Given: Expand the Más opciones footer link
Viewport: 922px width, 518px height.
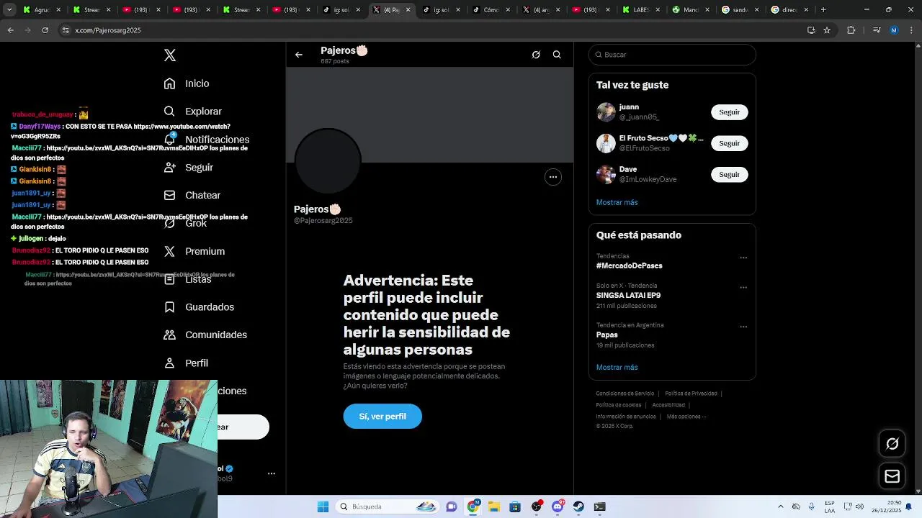Looking at the screenshot, I should point(686,417).
